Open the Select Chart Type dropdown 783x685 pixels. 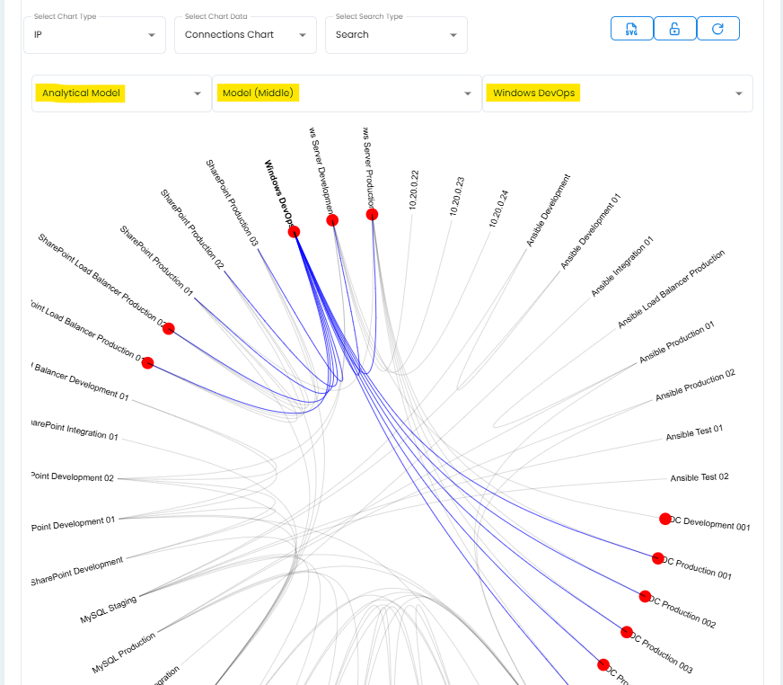pyautogui.click(x=94, y=35)
